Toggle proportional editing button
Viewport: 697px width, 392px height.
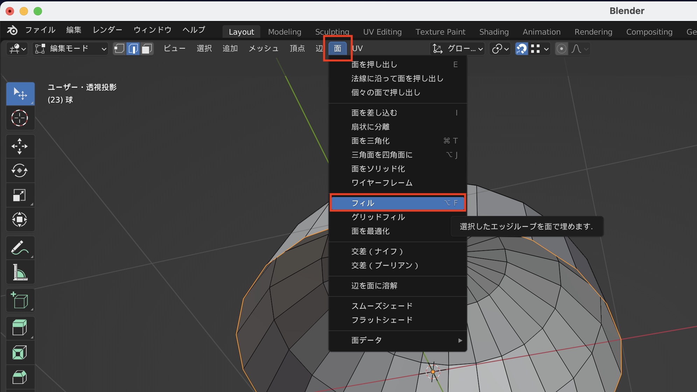coord(562,49)
